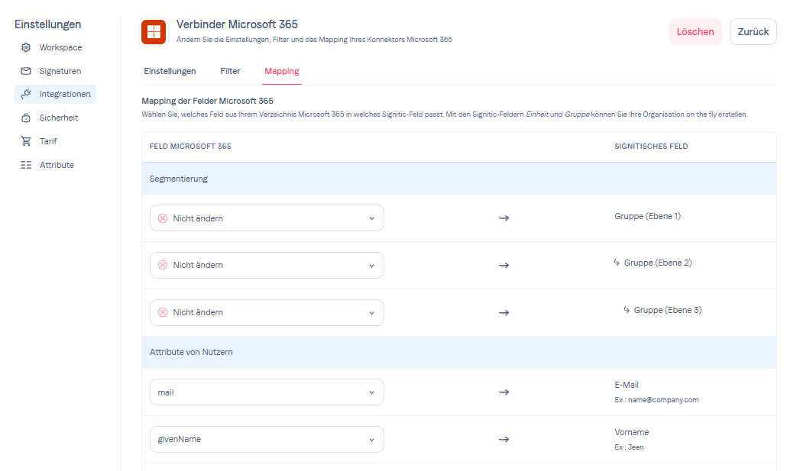The height and width of the screenshot is (471, 800).
Task: Click the Signaturen envelope icon
Action: [26, 71]
